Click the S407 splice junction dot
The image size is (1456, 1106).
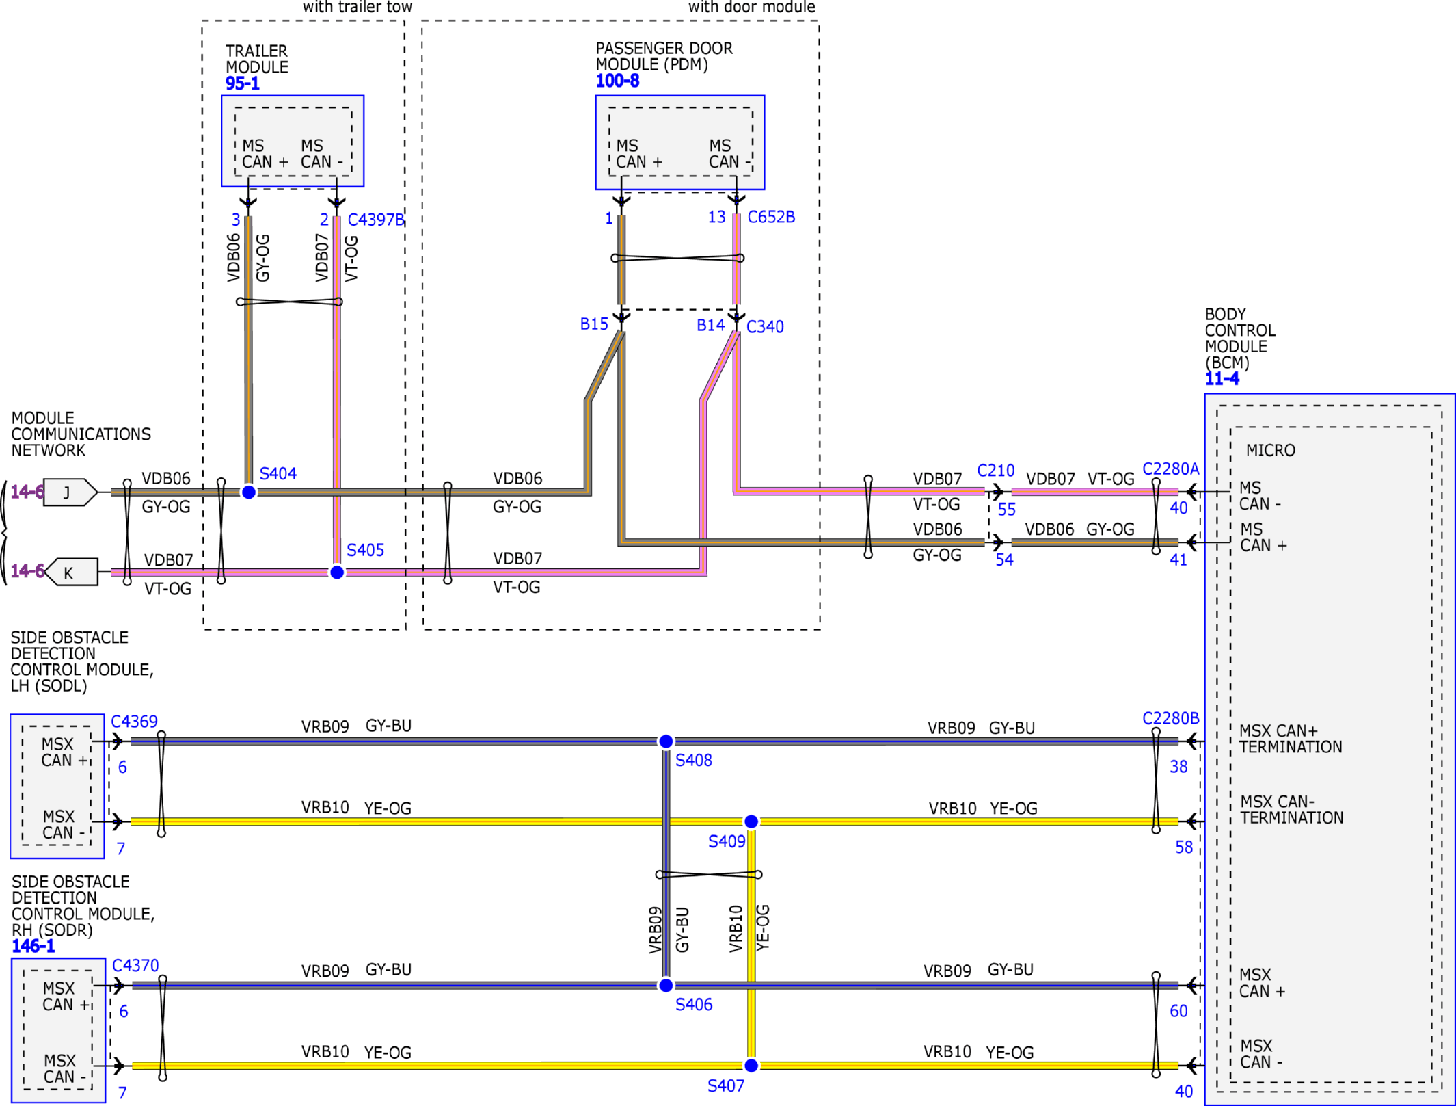(751, 1065)
